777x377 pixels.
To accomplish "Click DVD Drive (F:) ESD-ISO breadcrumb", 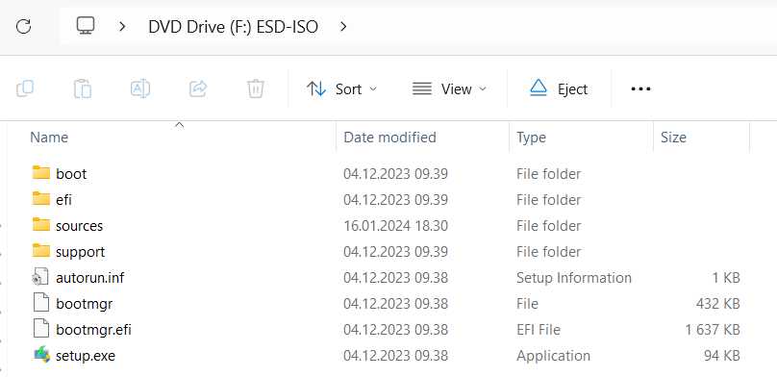I will pyautogui.click(x=233, y=26).
